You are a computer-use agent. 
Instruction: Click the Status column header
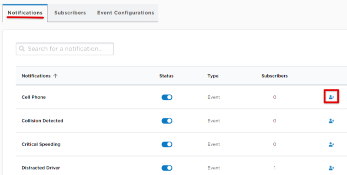pyautogui.click(x=166, y=76)
